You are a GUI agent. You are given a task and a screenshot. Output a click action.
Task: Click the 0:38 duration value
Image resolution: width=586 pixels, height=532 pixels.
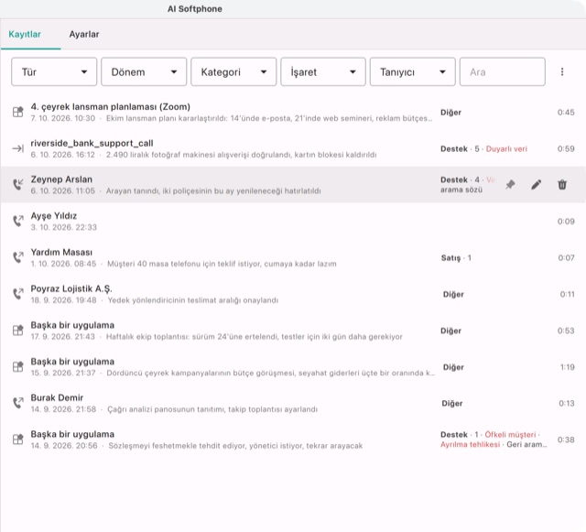[566, 440]
